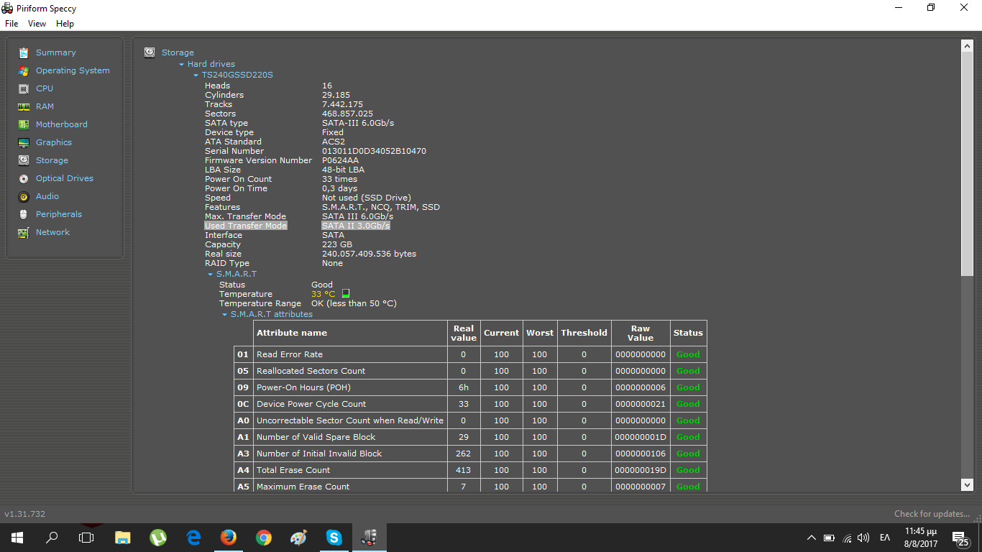This screenshot has width=982, height=552.
Task: Select Peripherals in the sidebar
Action: [58, 214]
